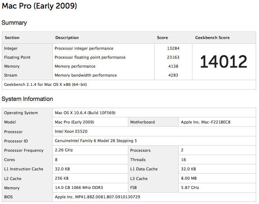The image size is (259, 204).
Task: Click 'Processor integer performance' description
Action: (x=84, y=48)
